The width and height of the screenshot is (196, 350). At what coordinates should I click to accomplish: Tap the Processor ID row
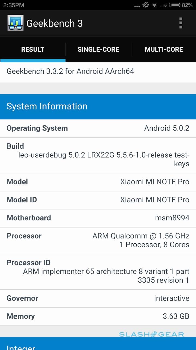(x=98, y=272)
